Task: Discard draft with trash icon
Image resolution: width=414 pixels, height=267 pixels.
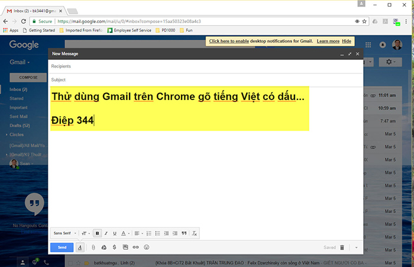Action: [342, 247]
